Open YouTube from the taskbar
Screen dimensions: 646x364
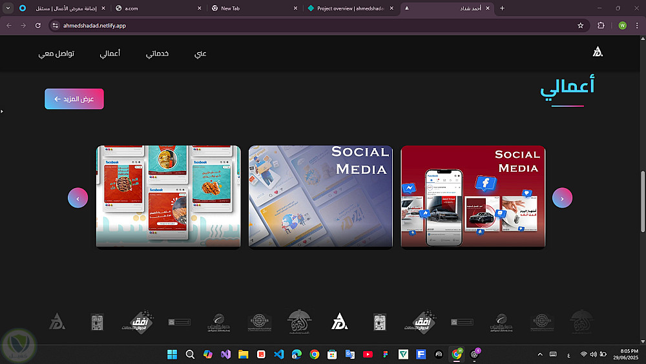(x=368, y=354)
